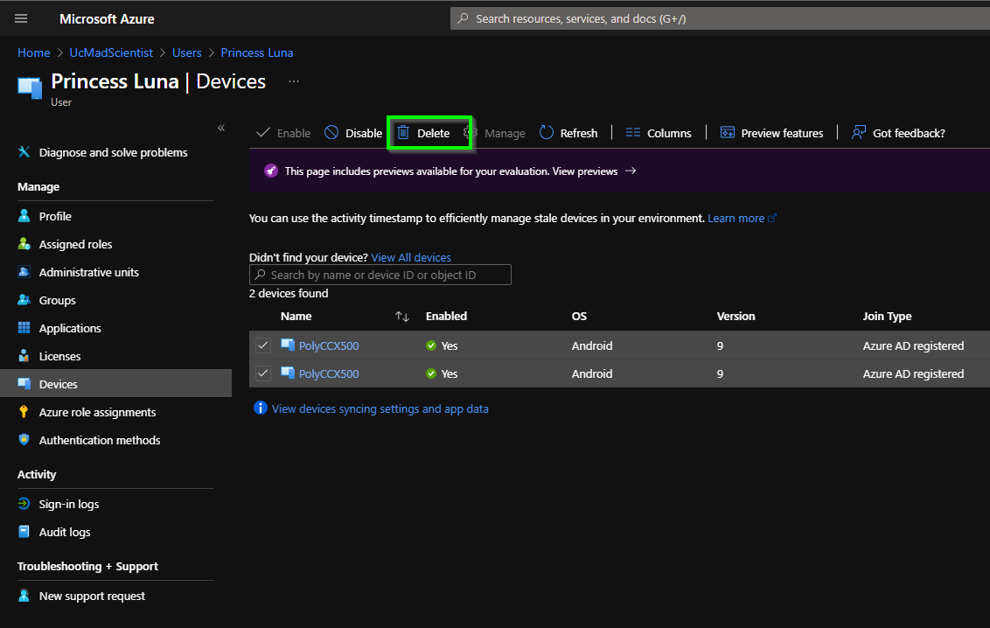Select the Groups menu item
The width and height of the screenshot is (990, 628).
(58, 300)
